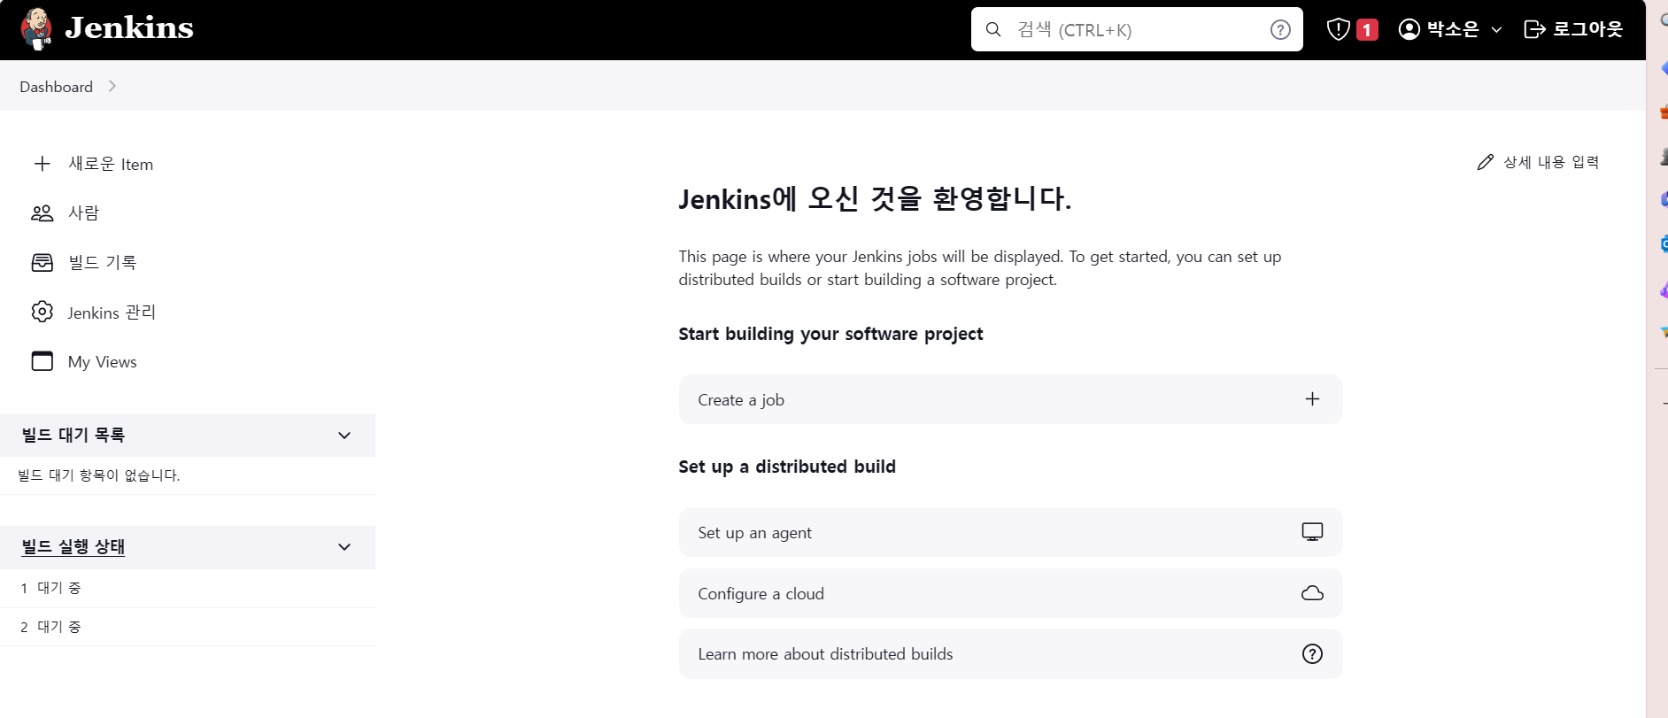Click the cloud icon on Configure a cloud

click(x=1312, y=593)
